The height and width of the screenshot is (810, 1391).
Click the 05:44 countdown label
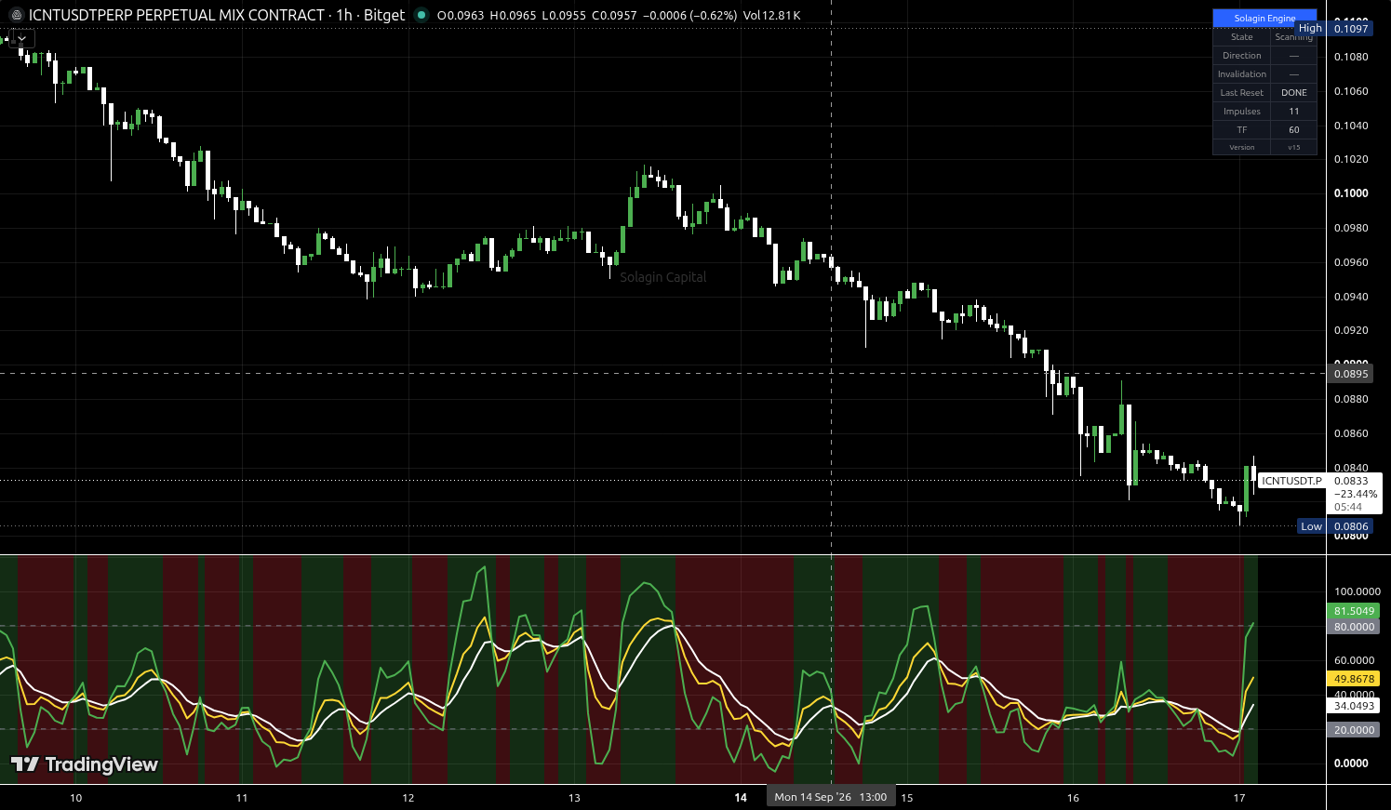point(1348,507)
